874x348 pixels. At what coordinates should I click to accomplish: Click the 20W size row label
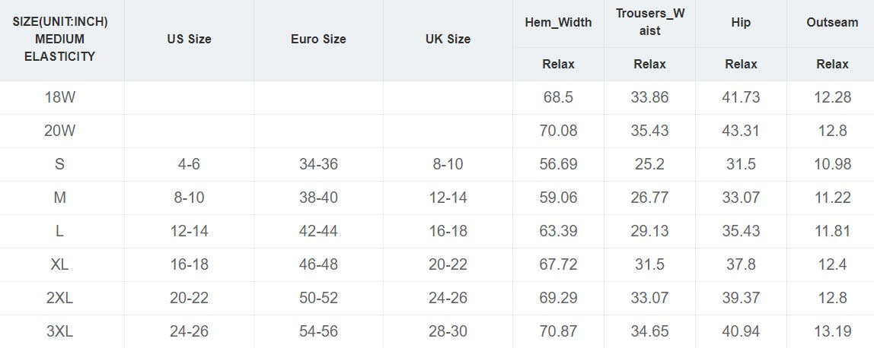(x=60, y=131)
